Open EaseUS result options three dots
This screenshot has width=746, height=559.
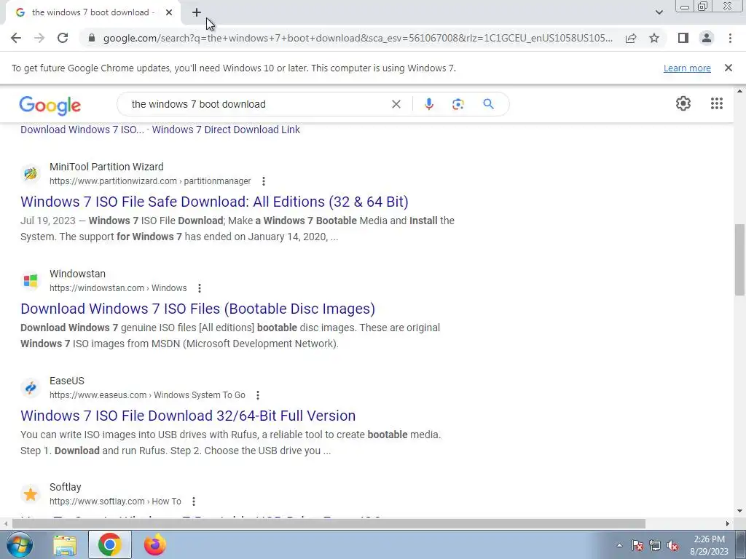pos(258,395)
